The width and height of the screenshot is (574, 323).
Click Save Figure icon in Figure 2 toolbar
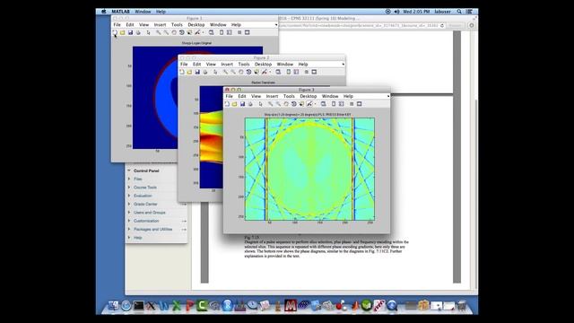point(197,72)
